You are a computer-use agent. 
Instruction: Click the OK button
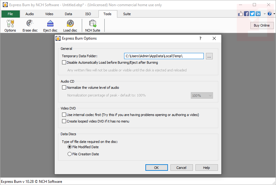click(157, 168)
